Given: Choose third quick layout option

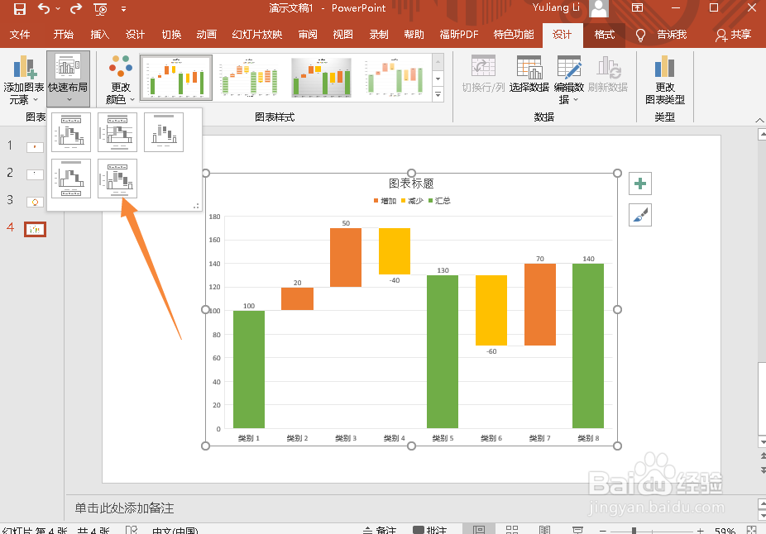Looking at the screenshot, I should click(164, 132).
